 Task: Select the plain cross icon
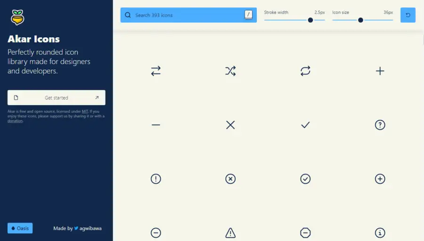tap(230, 125)
